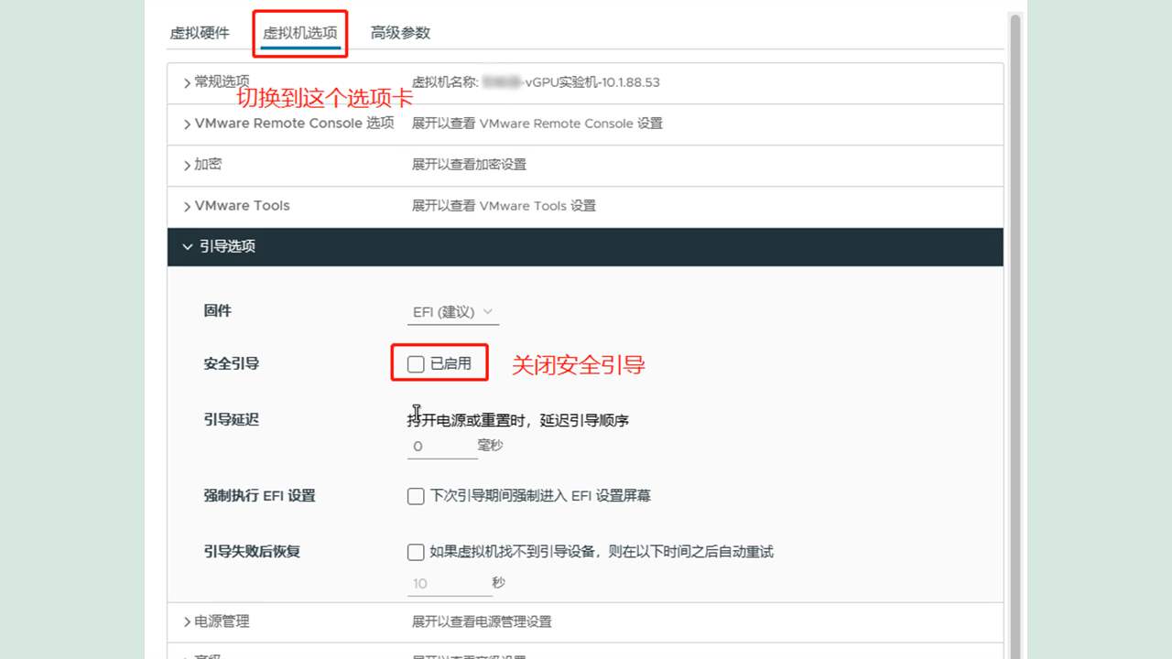1172x659 pixels.
Task: Click text 展开以查看 VMware Tools 设置
Action: coord(504,206)
